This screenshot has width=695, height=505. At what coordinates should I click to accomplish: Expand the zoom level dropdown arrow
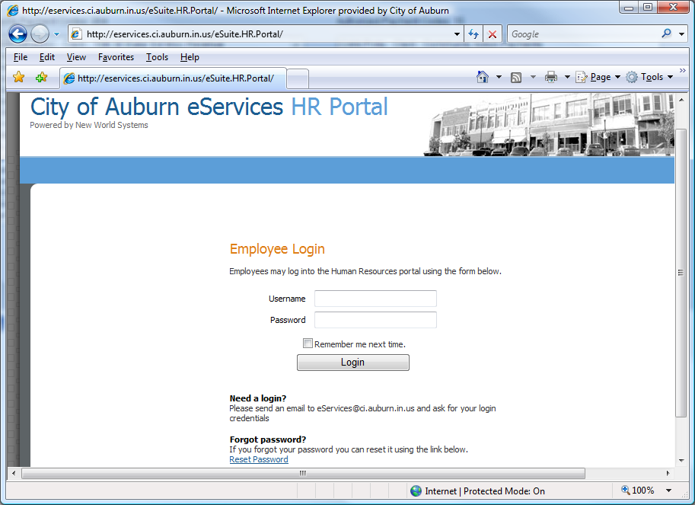point(669,491)
